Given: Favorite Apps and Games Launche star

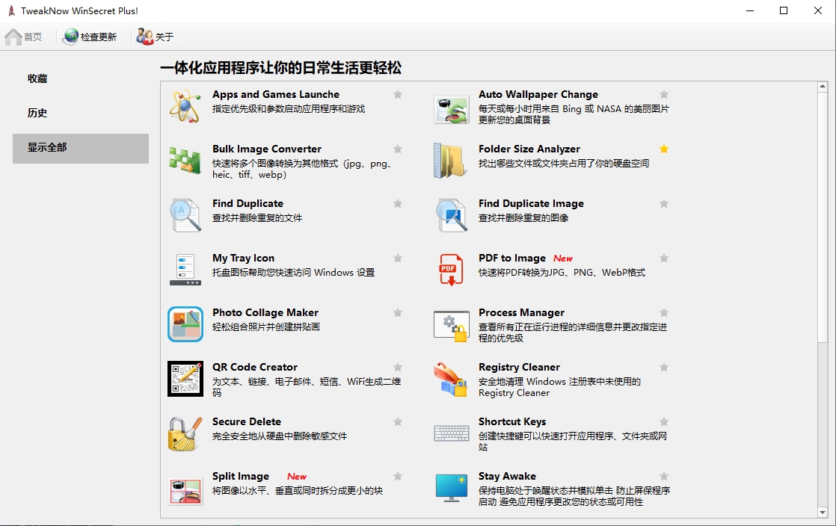Looking at the screenshot, I should tap(398, 94).
